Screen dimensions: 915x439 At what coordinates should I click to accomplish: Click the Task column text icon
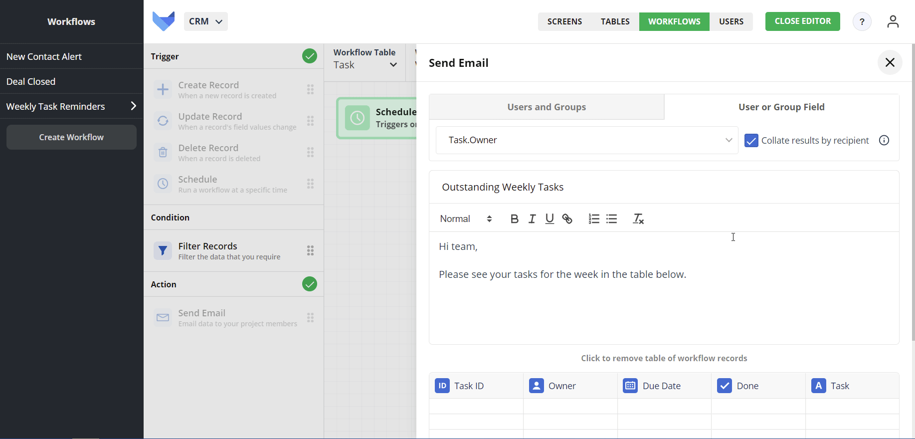click(819, 386)
